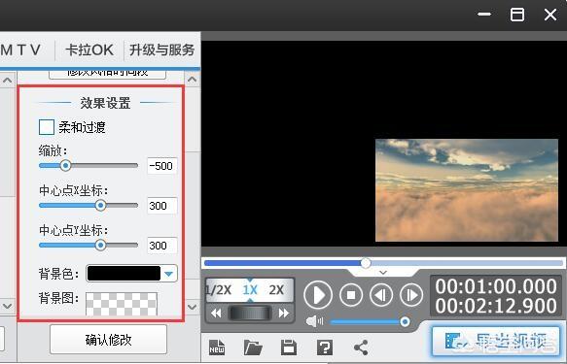Open the help question mark icon
The image size is (567, 364).
pyautogui.click(x=325, y=347)
